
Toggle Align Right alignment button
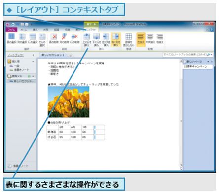160,39
